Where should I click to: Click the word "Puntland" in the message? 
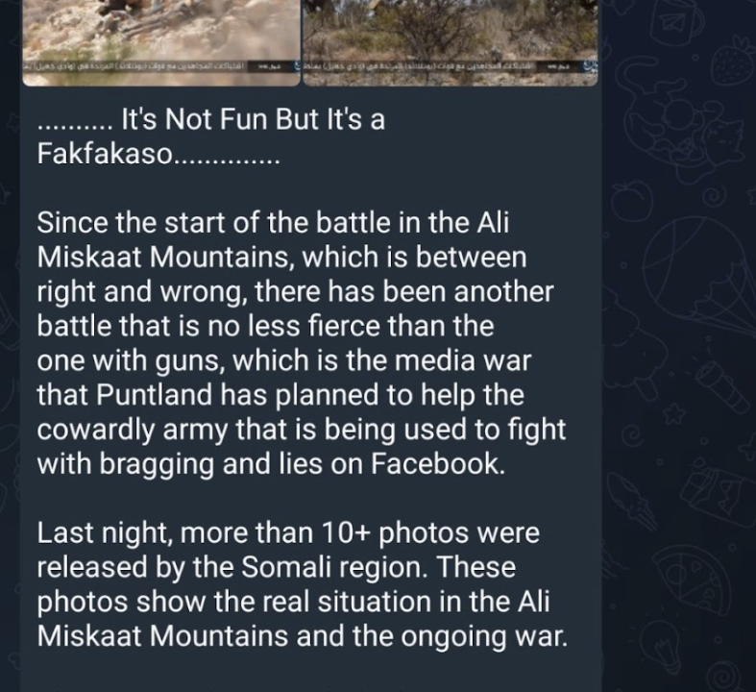point(154,394)
